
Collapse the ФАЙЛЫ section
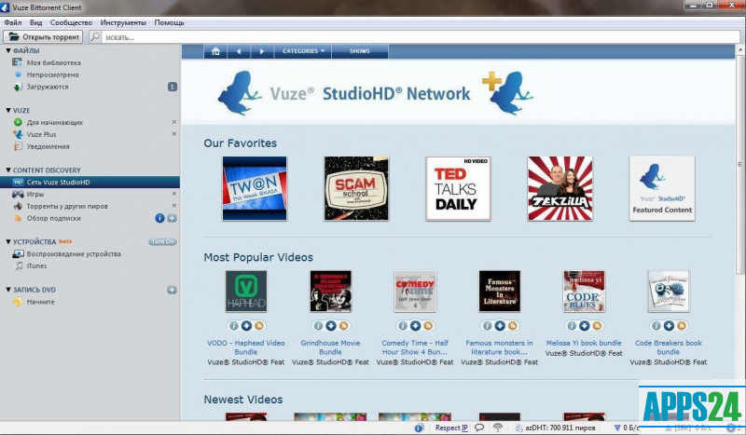8,50
